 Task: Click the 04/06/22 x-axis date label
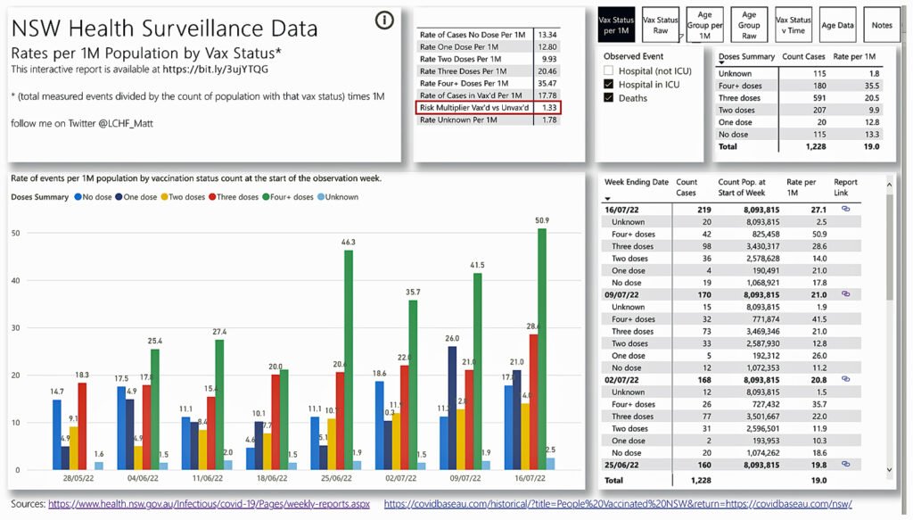click(x=143, y=478)
